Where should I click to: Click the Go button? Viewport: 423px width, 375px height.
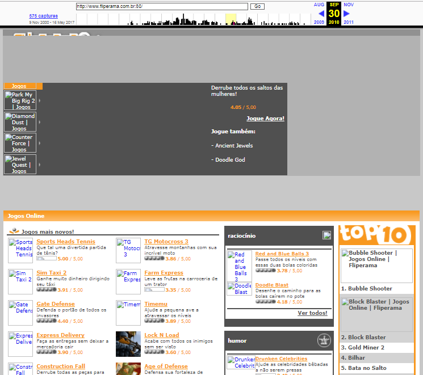click(257, 6)
